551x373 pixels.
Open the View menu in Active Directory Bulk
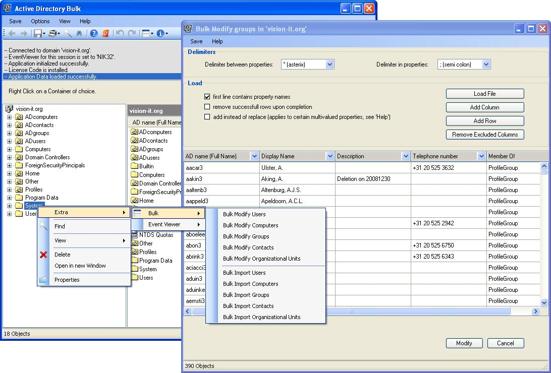tap(65, 21)
